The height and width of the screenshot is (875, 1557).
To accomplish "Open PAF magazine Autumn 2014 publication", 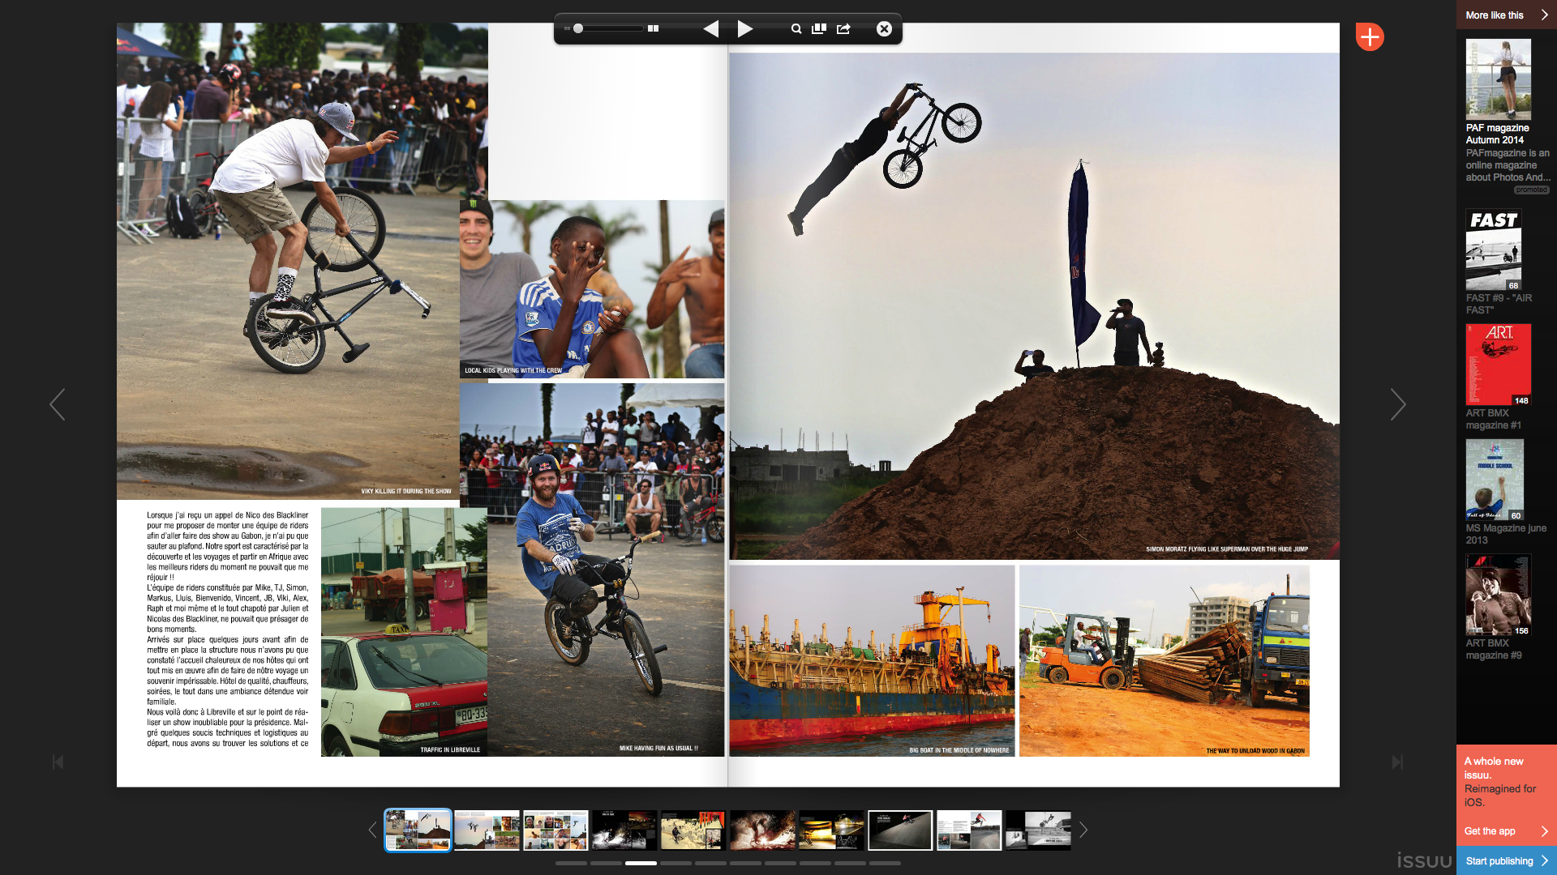I will 1498,81.
